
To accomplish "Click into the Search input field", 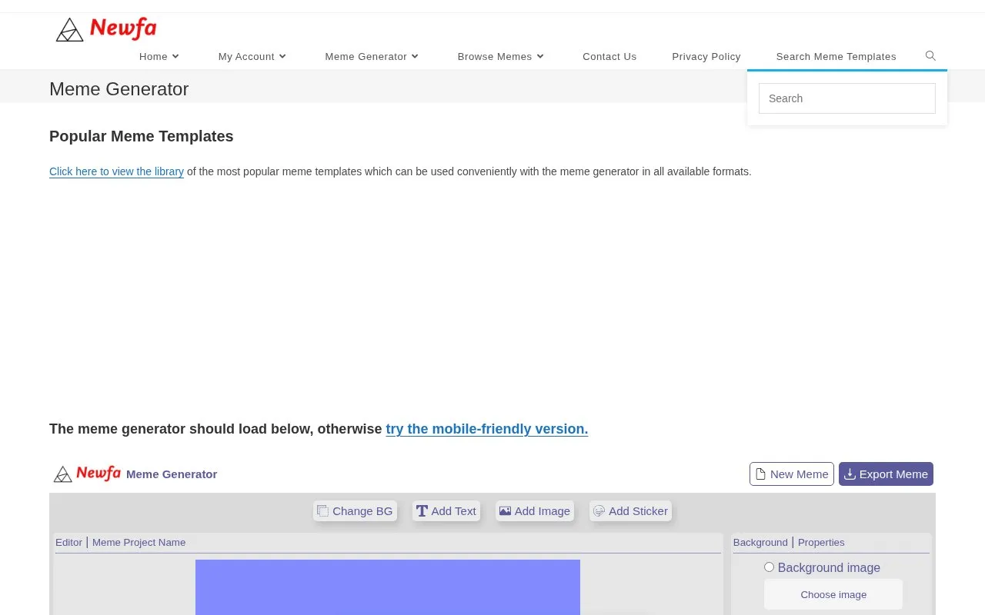I will click(x=847, y=98).
